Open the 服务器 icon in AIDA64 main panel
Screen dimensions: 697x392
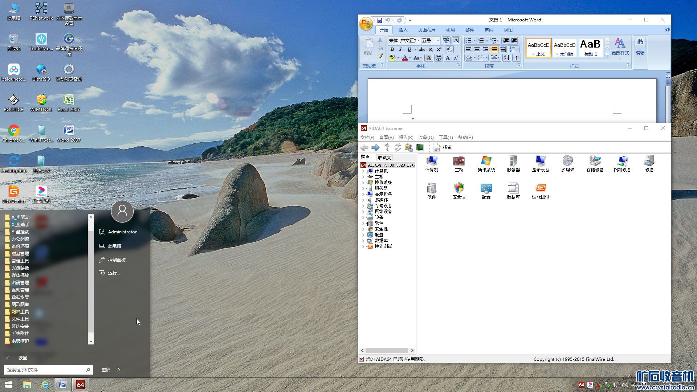513,164
